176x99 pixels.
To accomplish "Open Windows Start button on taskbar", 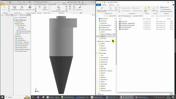I will coord(2,97).
